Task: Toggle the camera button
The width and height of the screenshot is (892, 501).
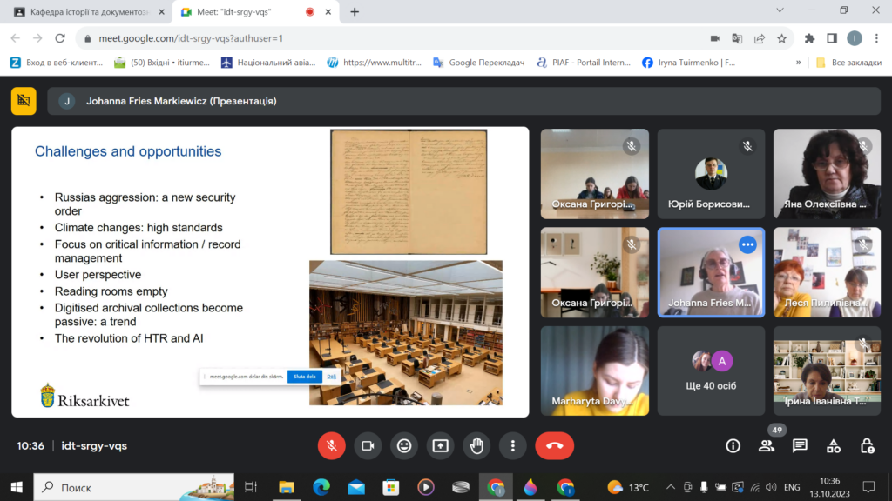Action: click(x=368, y=445)
